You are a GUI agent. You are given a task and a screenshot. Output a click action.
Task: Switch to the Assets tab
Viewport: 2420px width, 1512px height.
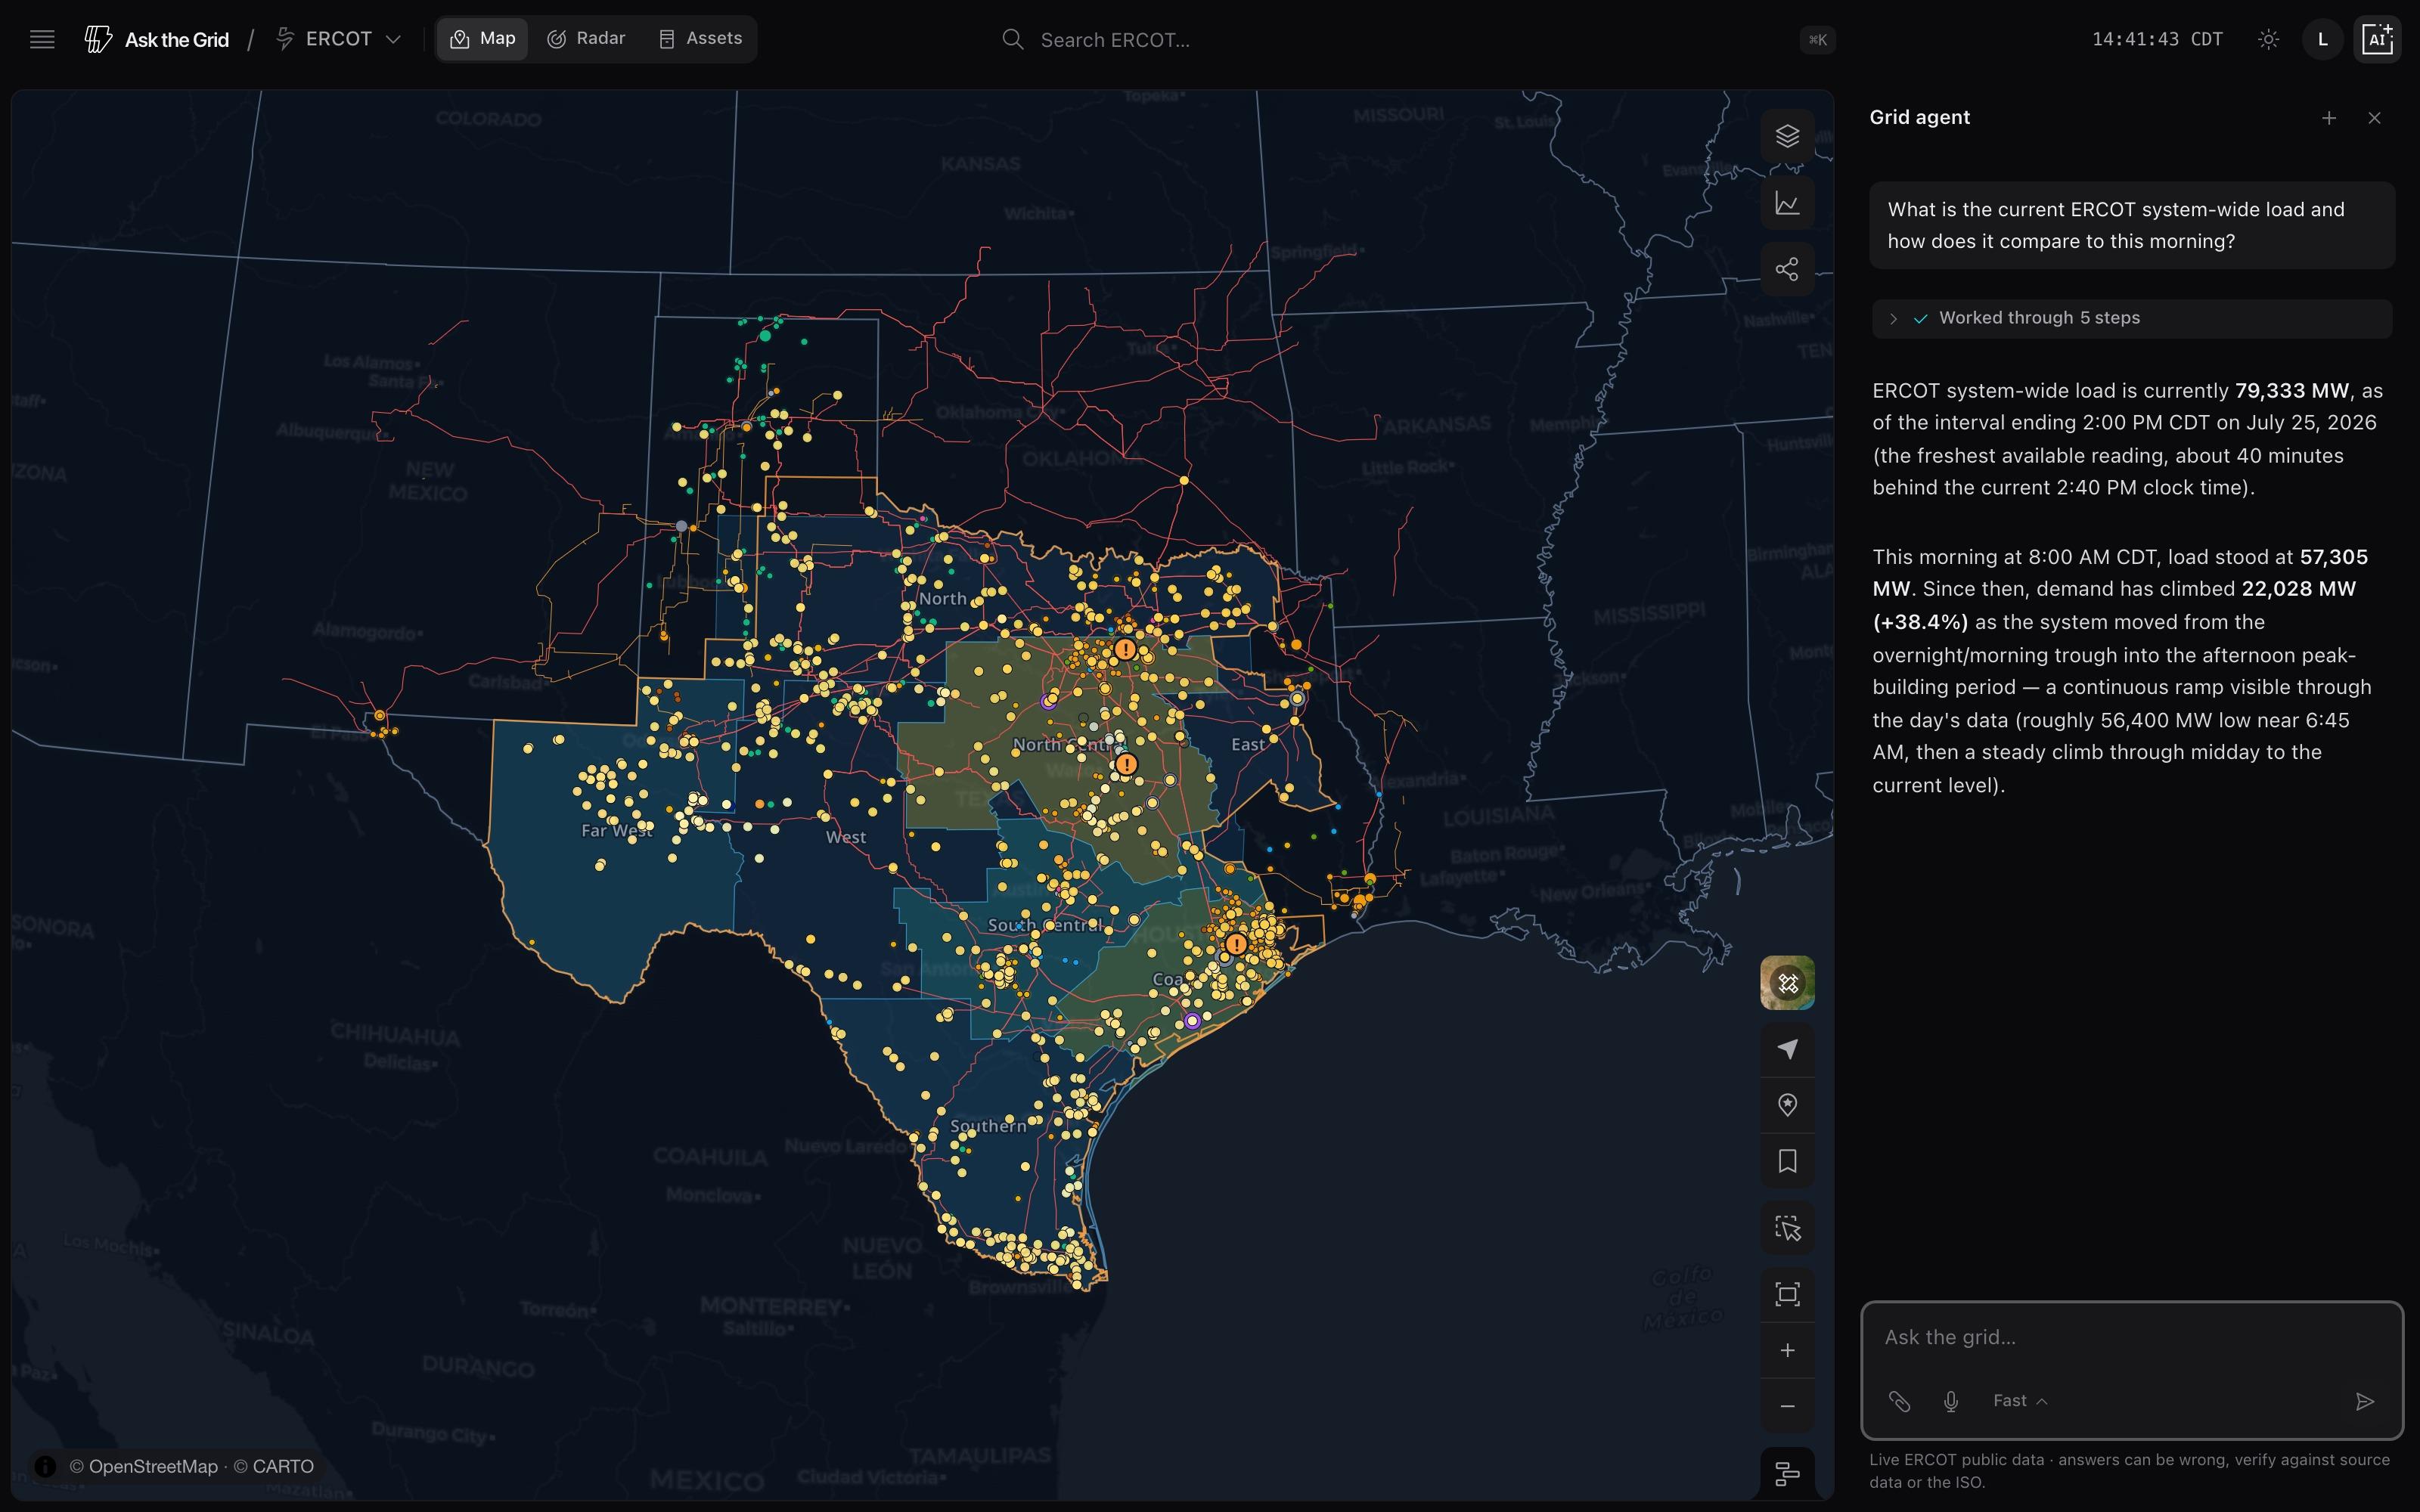click(x=700, y=39)
